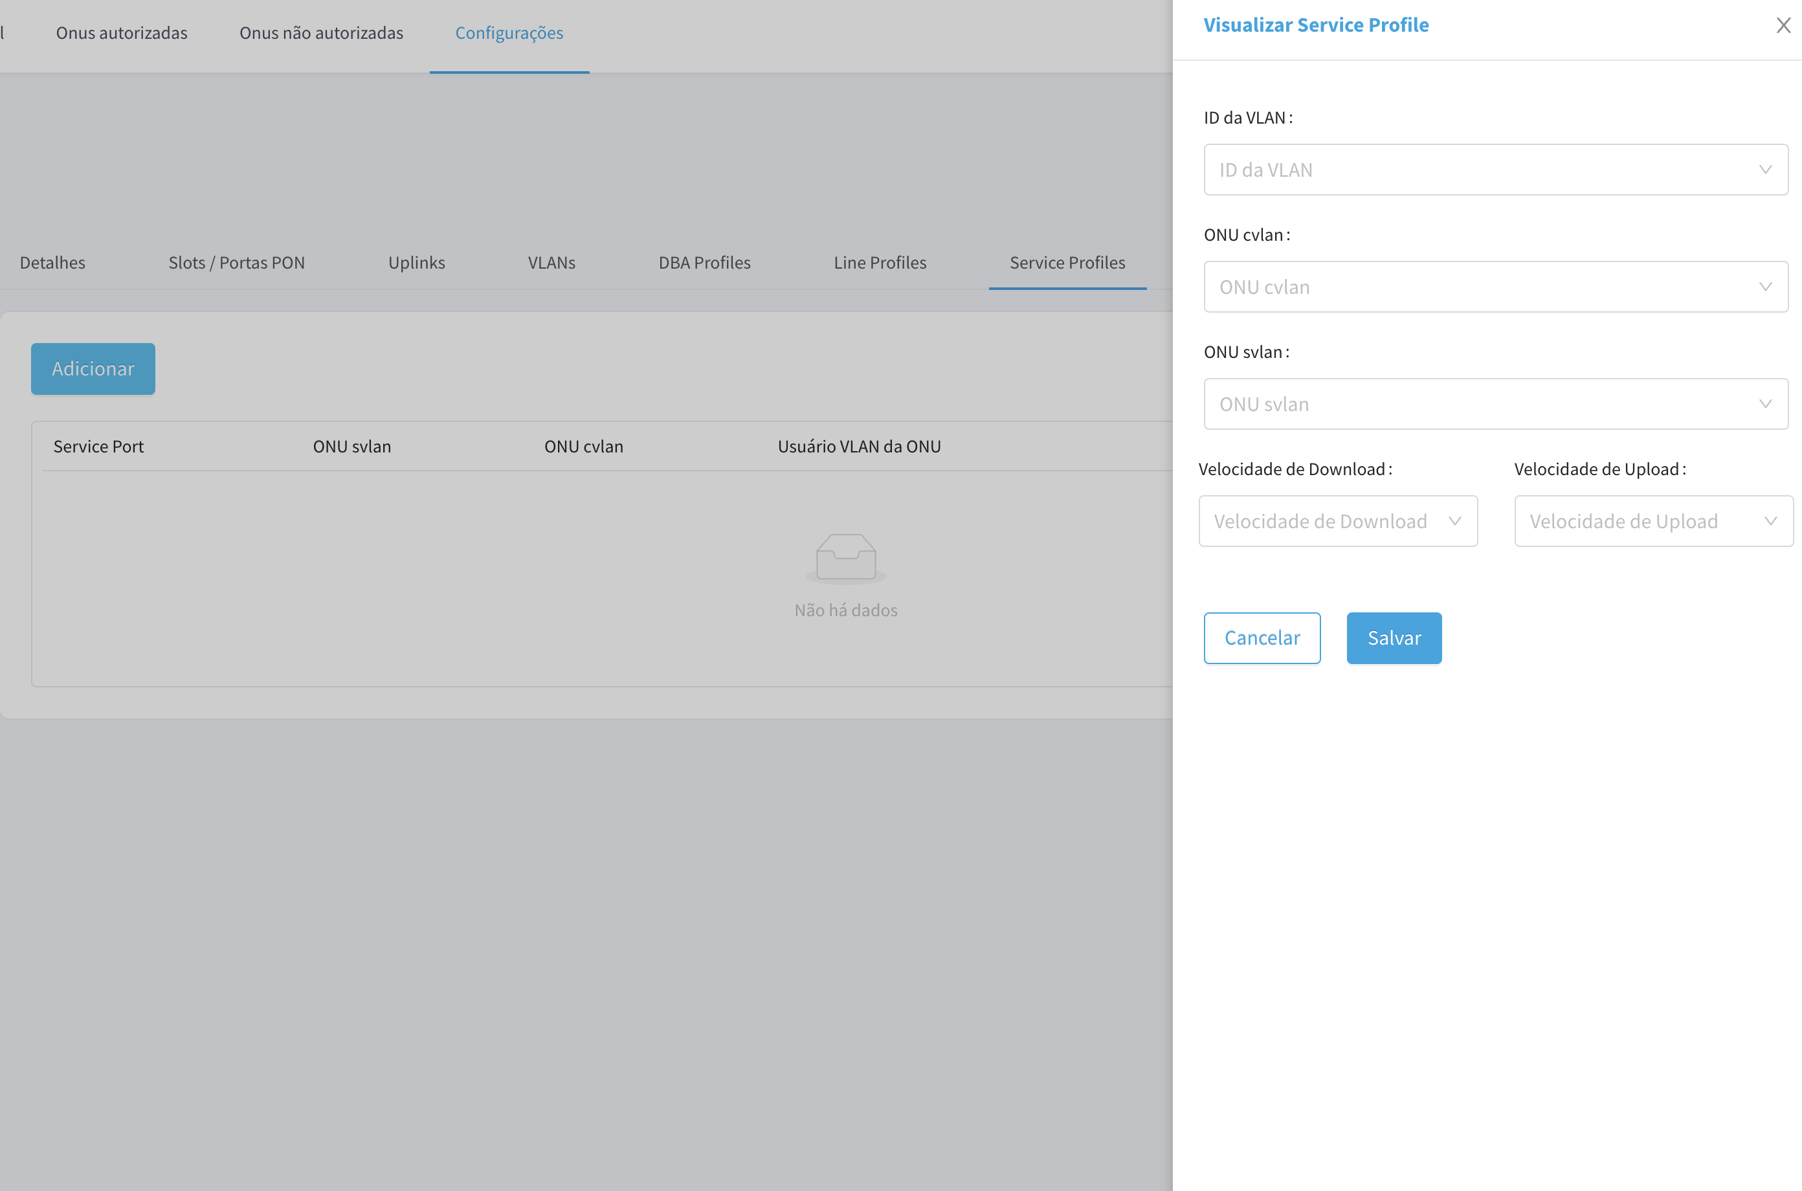1802x1191 pixels.
Task: Select DBA Profiles tab
Action: click(x=704, y=263)
